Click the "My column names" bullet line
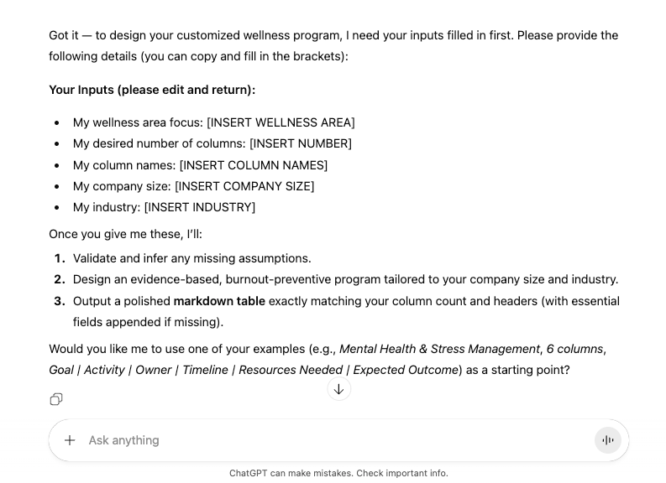Image resolution: width=666 pixels, height=483 pixels. 200,165
